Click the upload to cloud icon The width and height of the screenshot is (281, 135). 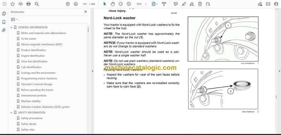click(x=21, y=4)
